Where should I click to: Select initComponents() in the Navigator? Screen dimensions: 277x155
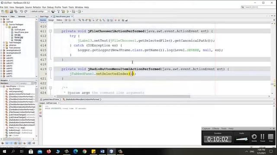tap(16, 92)
